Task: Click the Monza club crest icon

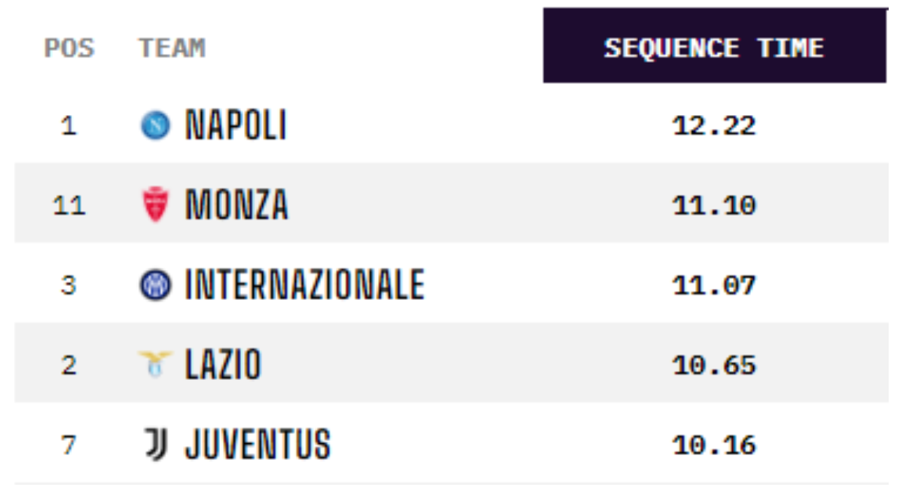Action: (x=155, y=205)
